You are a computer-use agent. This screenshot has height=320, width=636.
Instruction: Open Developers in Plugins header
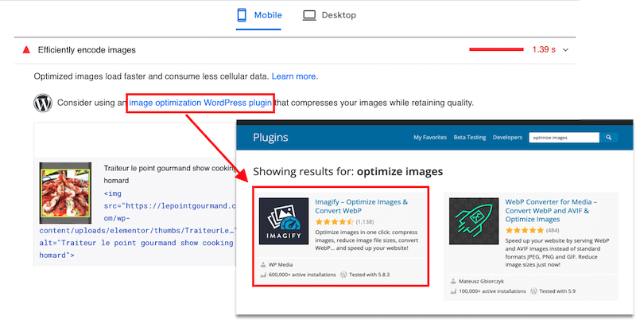(x=507, y=138)
